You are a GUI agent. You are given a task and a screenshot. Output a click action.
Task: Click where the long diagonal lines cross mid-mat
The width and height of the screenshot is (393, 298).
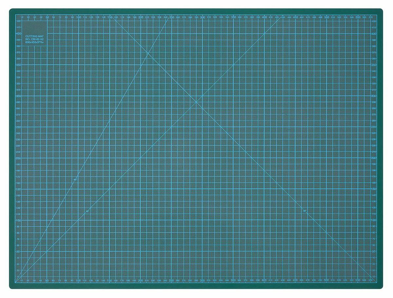(x=196, y=101)
